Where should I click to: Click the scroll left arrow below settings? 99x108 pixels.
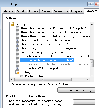click(x=12, y=79)
